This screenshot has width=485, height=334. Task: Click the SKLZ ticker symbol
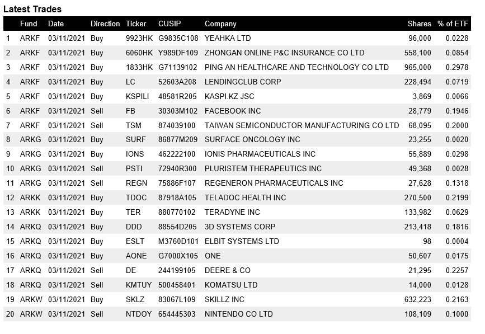135,299
